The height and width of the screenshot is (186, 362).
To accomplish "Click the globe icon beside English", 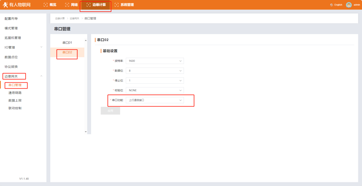I will click(x=331, y=5).
